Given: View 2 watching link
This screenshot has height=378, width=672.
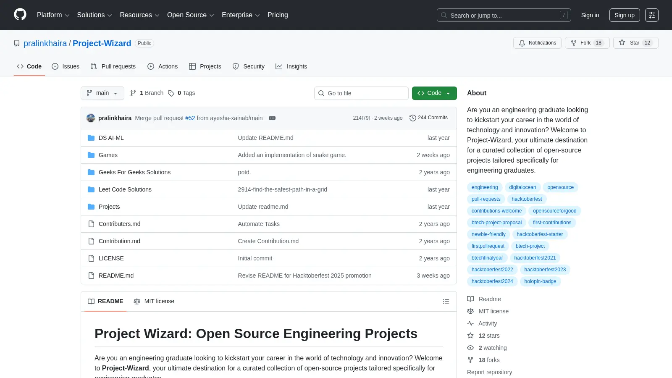Looking at the screenshot, I should point(487,348).
